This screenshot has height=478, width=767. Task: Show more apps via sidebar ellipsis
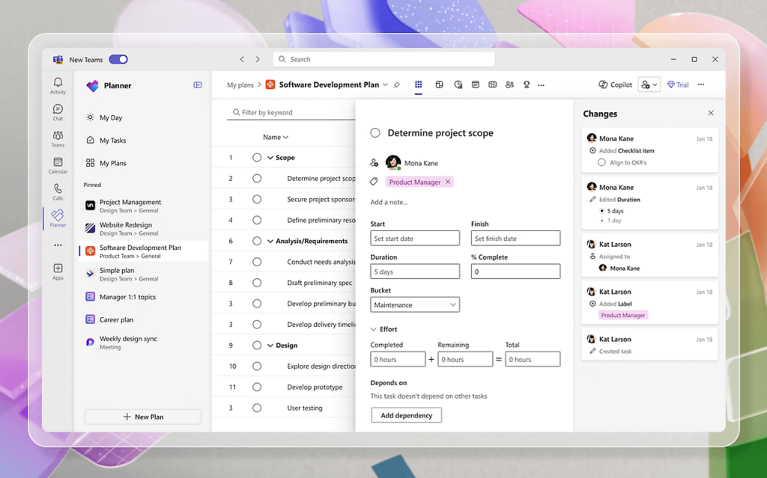(x=58, y=245)
